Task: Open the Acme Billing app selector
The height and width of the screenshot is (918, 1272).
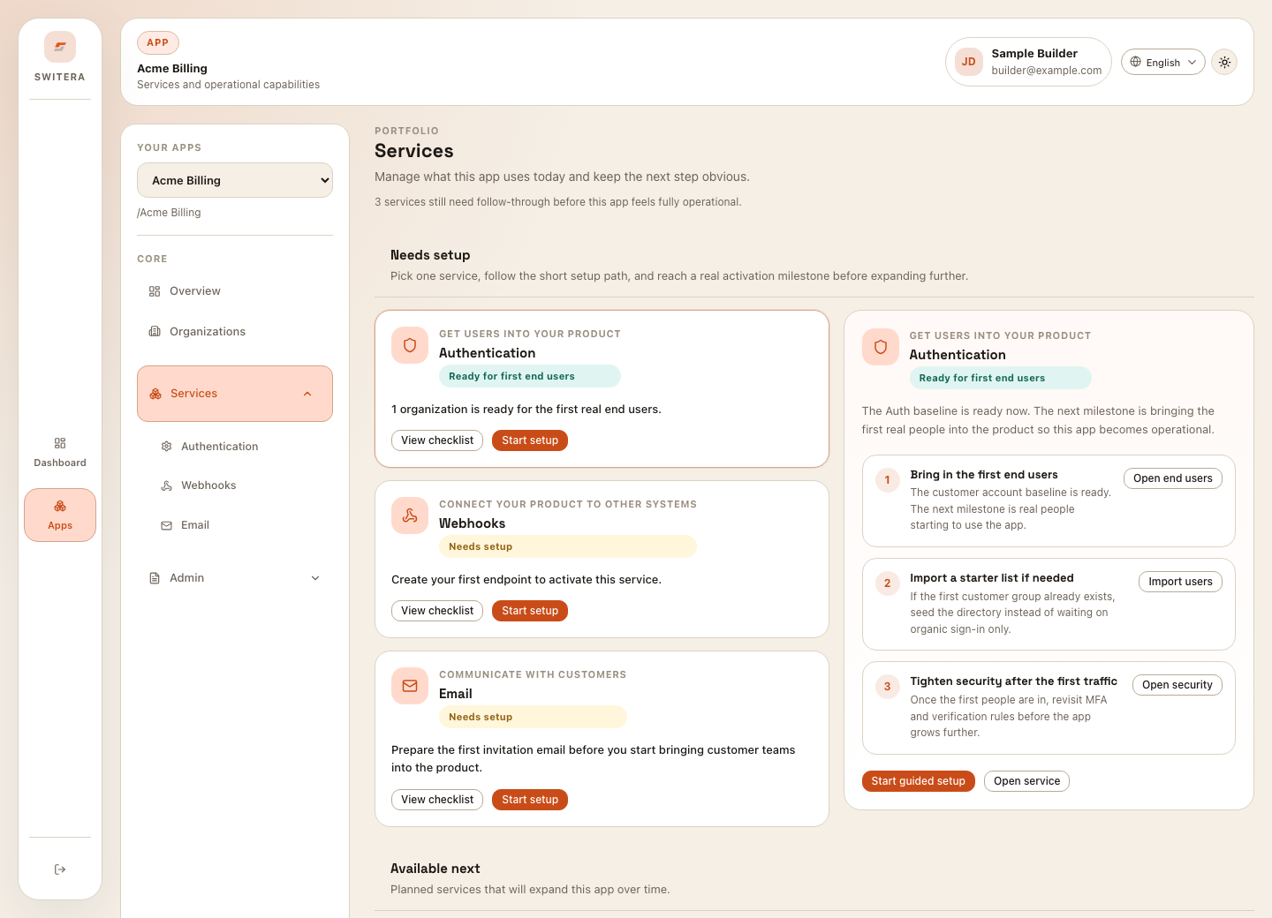Action: tap(235, 180)
